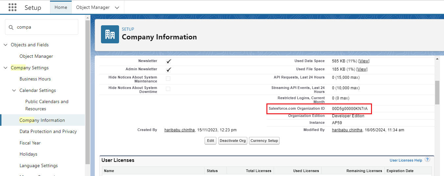
Task: Switch to the Object Manager tab
Action: coord(93,7)
